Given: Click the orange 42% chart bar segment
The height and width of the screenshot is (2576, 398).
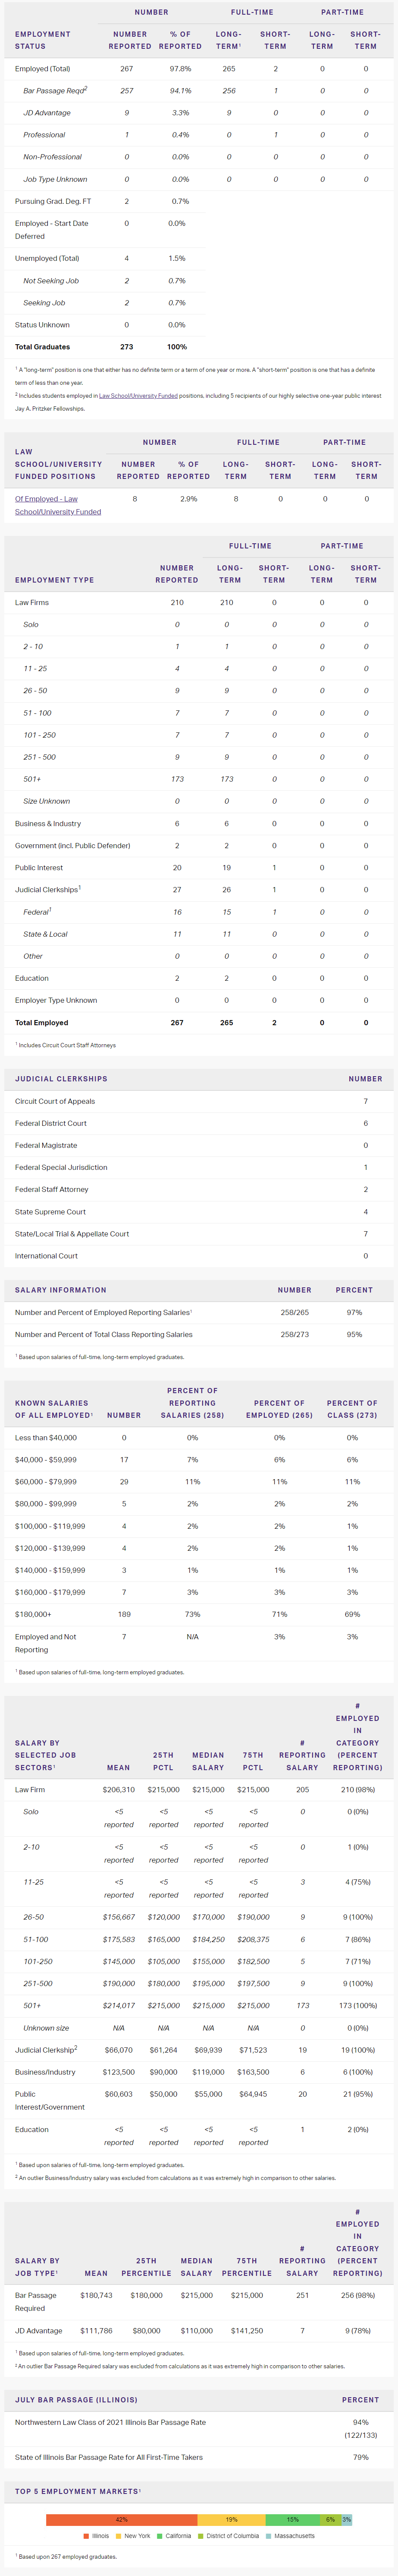Looking at the screenshot, I should point(121,2519).
